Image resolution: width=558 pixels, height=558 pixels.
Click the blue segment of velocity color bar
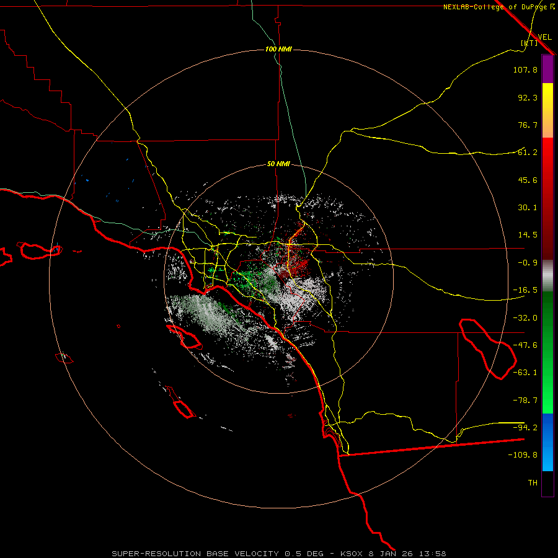click(x=547, y=442)
